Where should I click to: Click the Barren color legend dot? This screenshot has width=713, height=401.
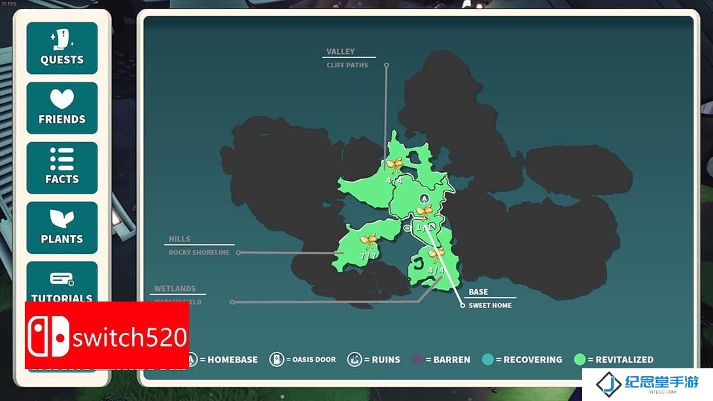coord(417,359)
